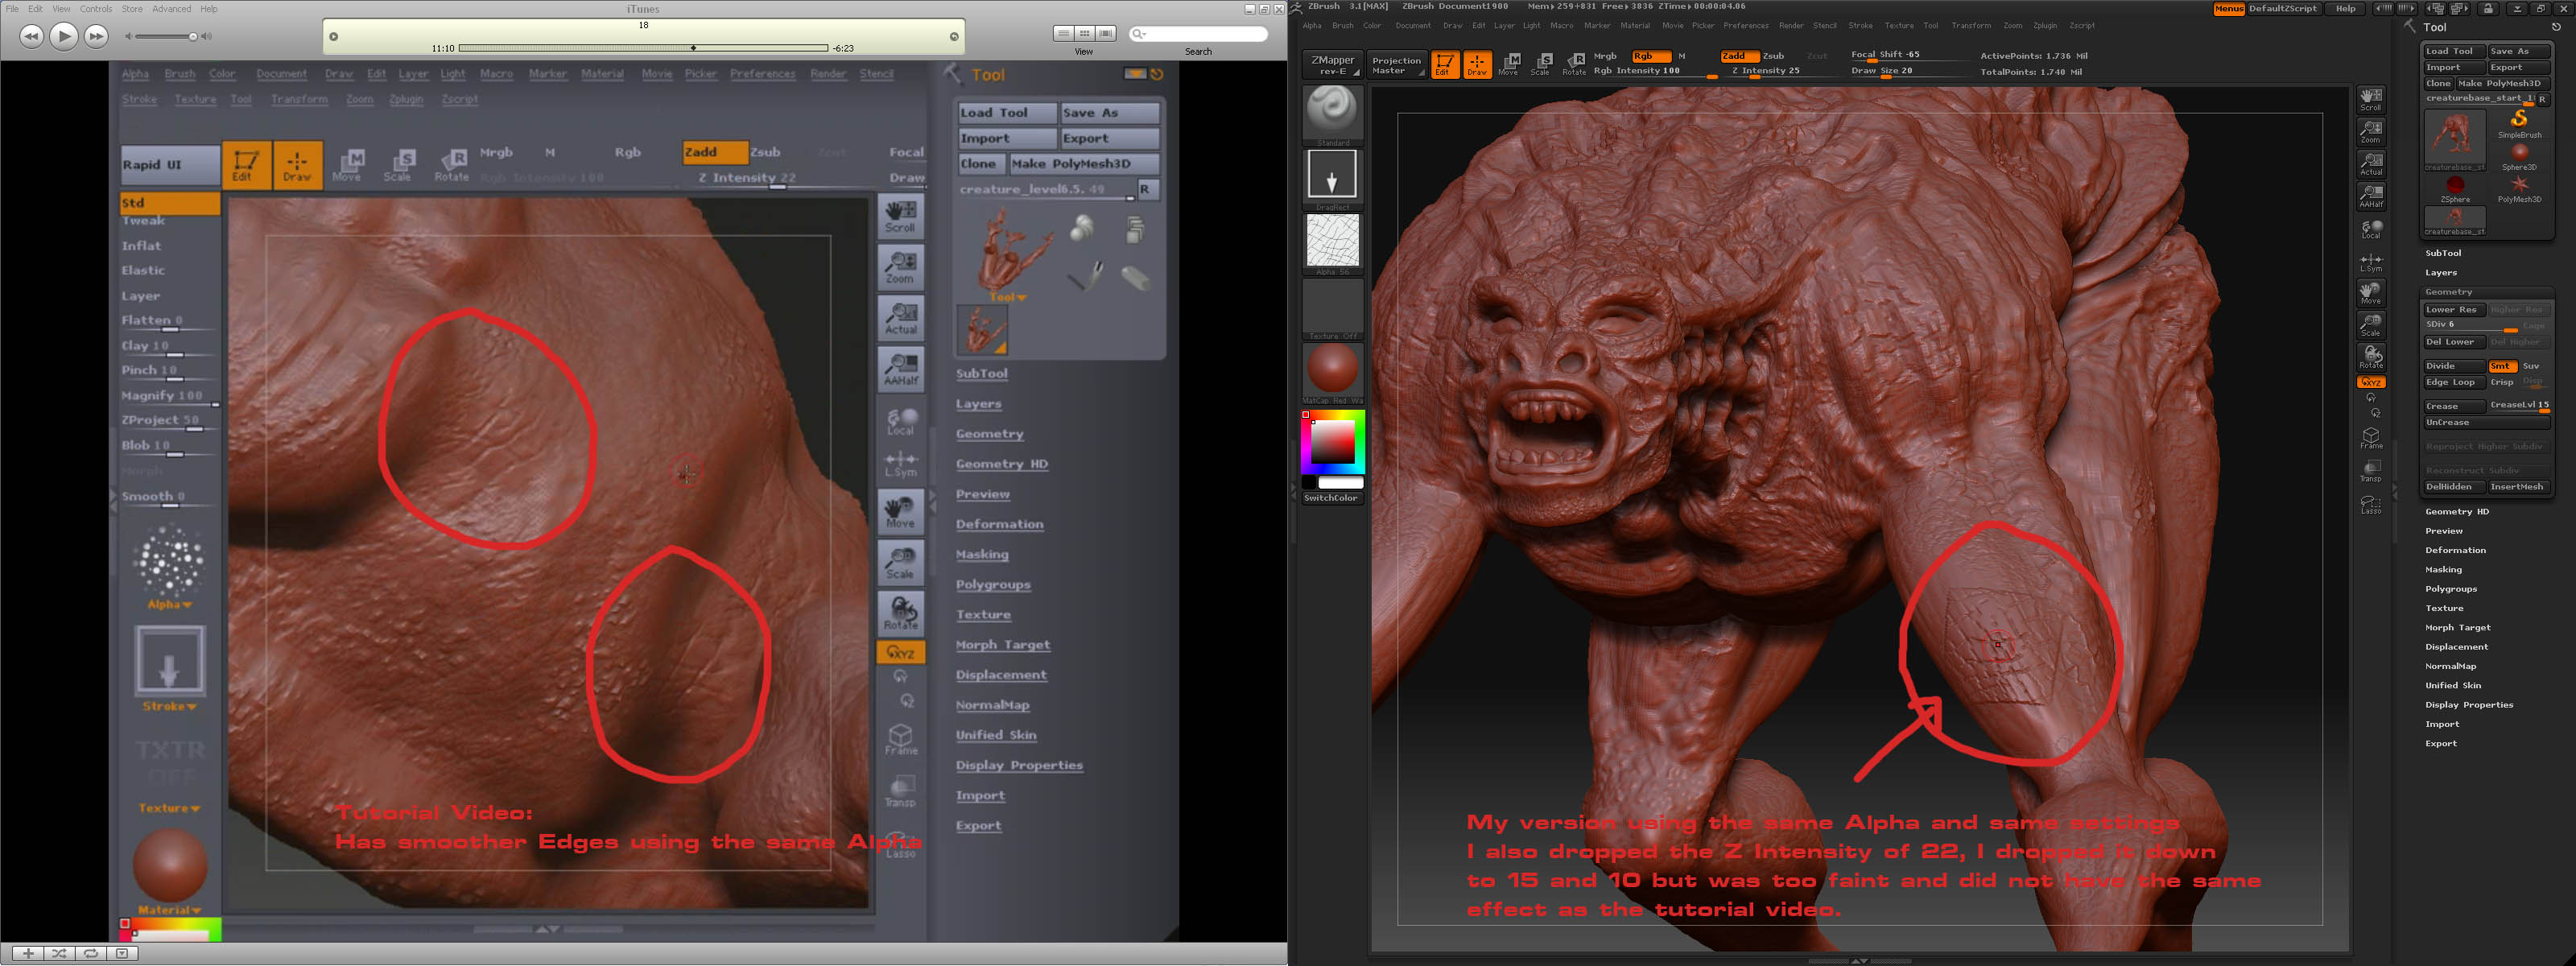The width and height of the screenshot is (2576, 966).
Task: Expand Geometry HD section in right palette
Action: pyautogui.click(x=2456, y=511)
